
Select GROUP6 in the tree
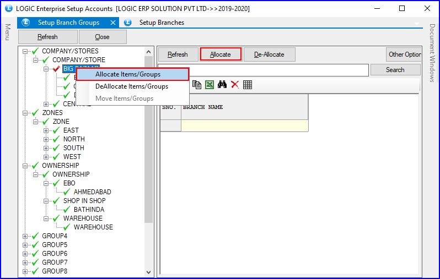(x=55, y=254)
